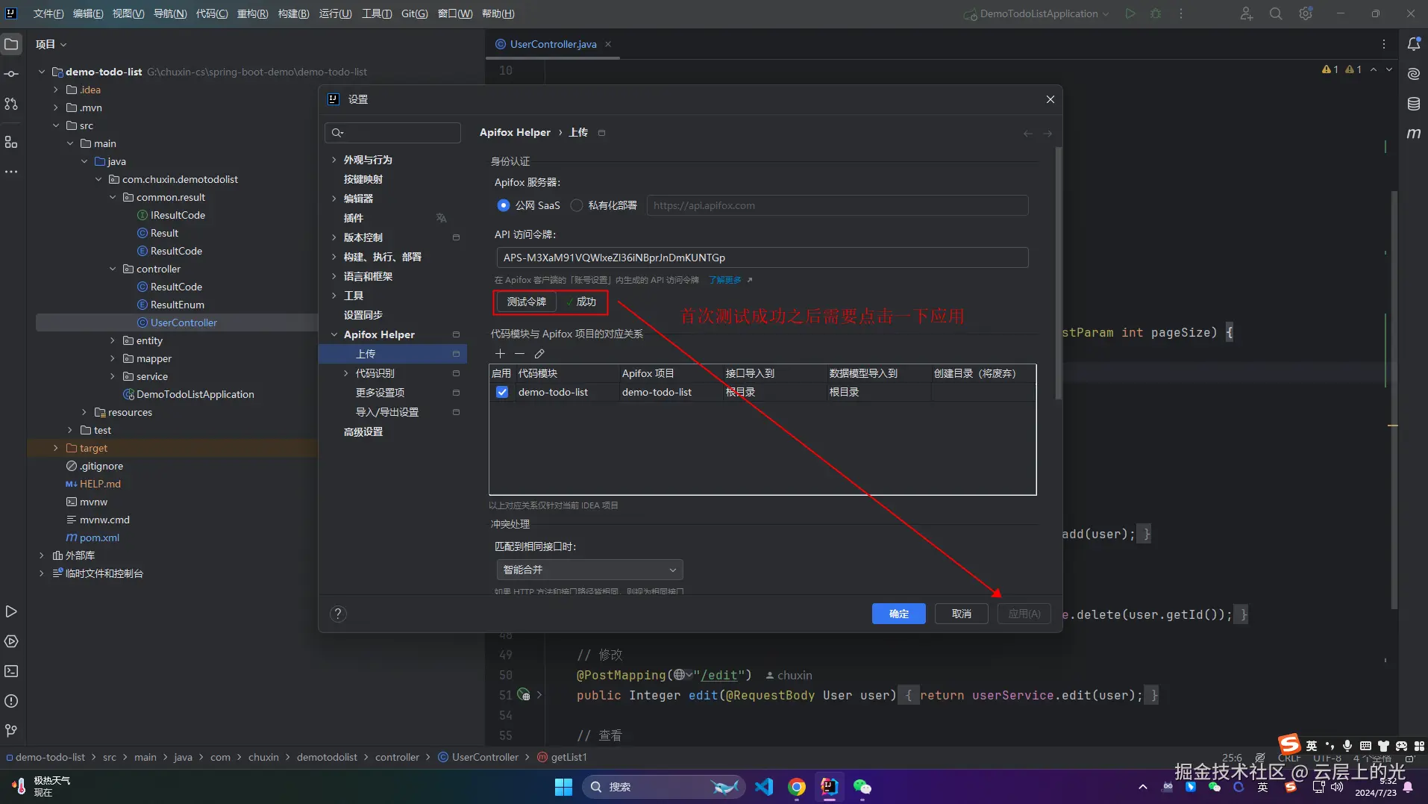The width and height of the screenshot is (1428, 804).
Task: Open the Maven tool window icon
Action: coord(1414,134)
